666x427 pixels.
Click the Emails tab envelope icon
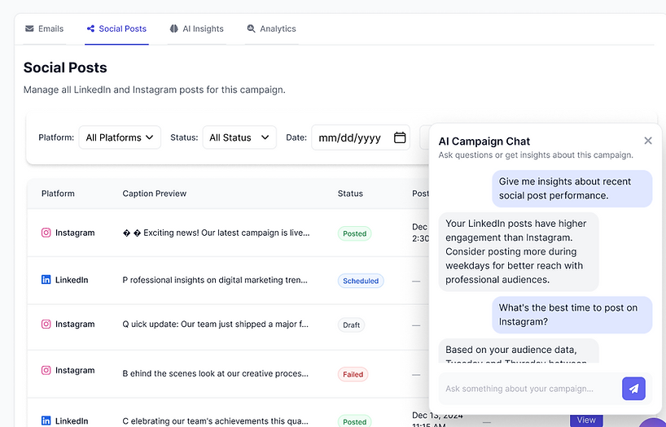click(30, 28)
